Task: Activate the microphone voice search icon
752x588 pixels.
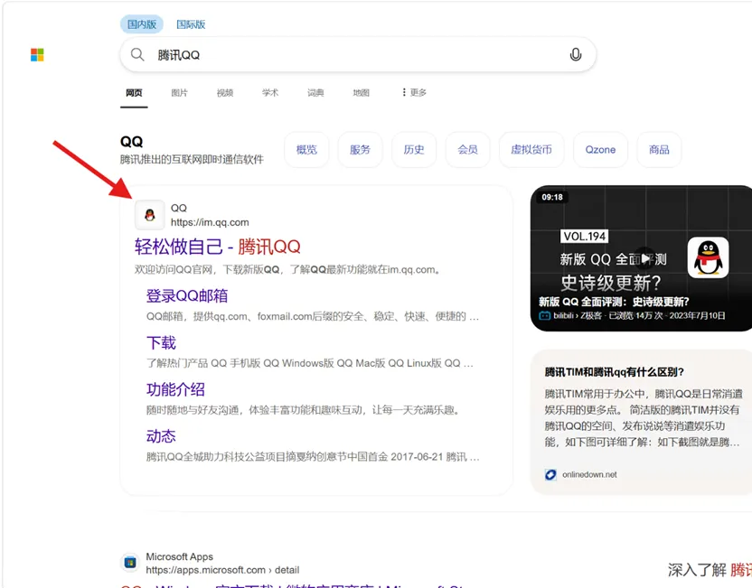Action: tap(576, 54)
